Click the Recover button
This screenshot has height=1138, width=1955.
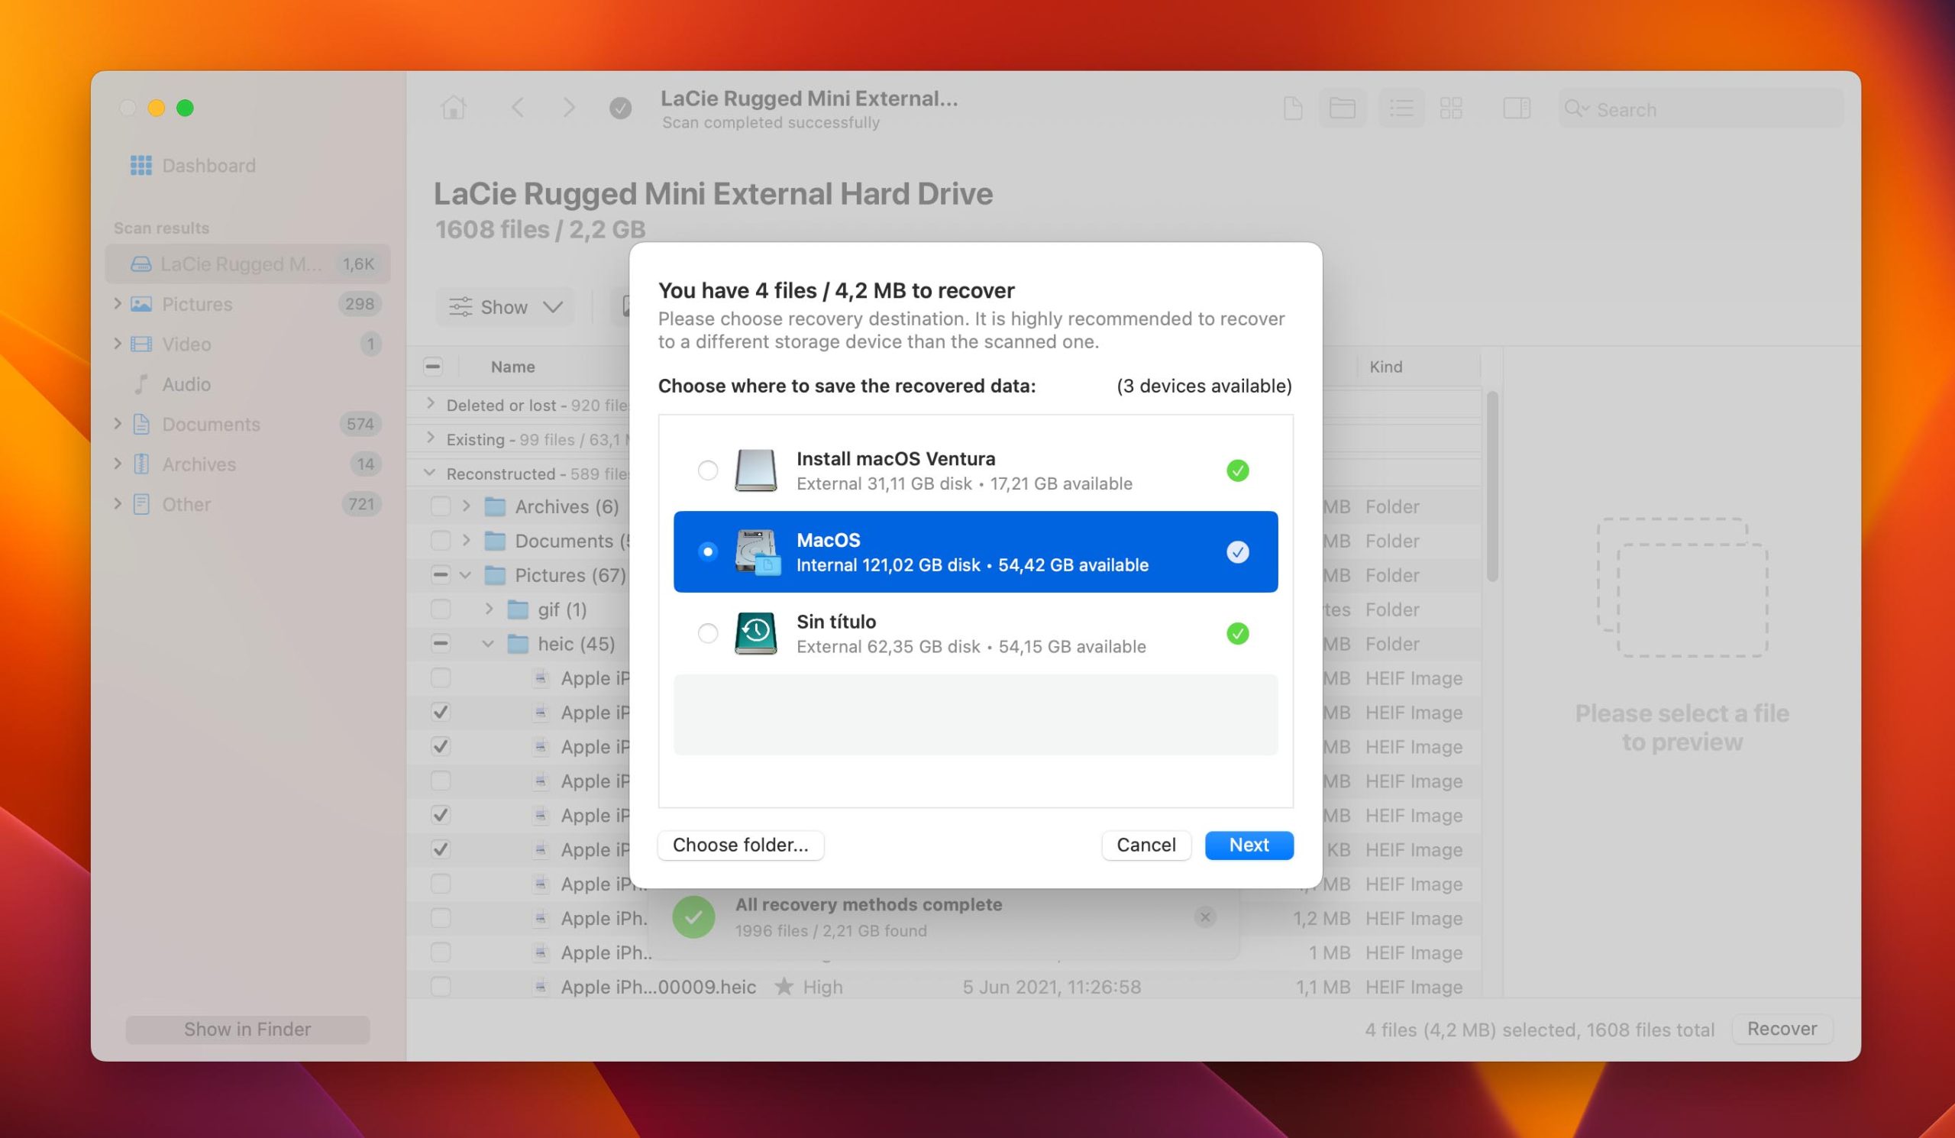pyautogui.click(x=1782, y=1029)
